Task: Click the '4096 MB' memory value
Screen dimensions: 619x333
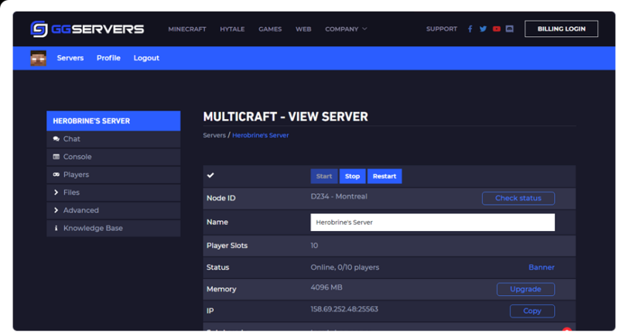Action: 327,287
